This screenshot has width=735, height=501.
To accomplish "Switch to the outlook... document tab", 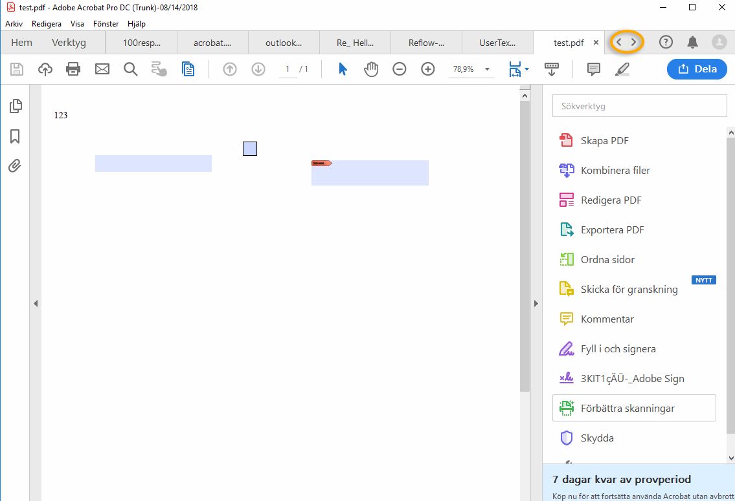I will pyautogui.click(x=284, y=43).
